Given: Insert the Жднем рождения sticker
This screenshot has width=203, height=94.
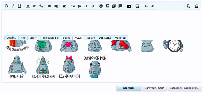Looking at the screenshot, I should point(43,67).
